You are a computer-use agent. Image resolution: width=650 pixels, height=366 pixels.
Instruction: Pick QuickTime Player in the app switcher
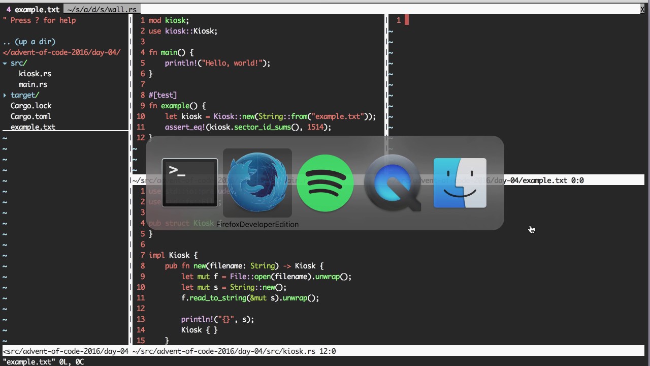click(x=393, y=183)
